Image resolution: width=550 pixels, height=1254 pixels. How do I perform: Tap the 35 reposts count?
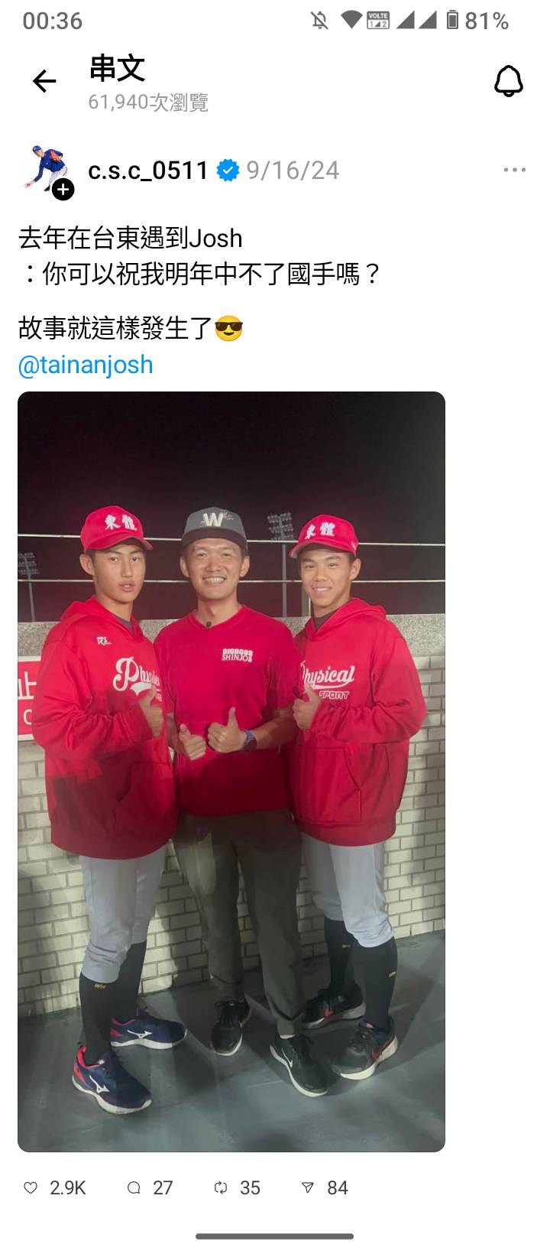click(x=250, y=1187)
